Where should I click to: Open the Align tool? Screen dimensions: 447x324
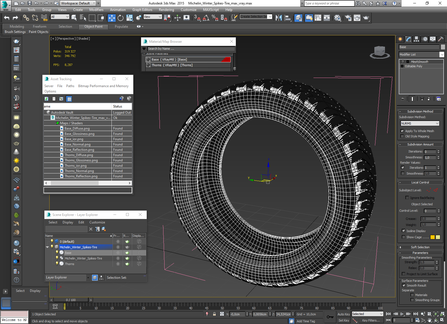288,18
